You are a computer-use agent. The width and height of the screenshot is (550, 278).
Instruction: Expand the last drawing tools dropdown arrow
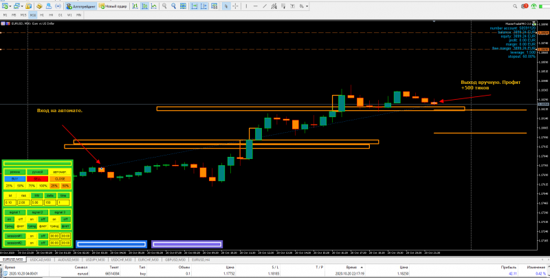coord(307,6)
